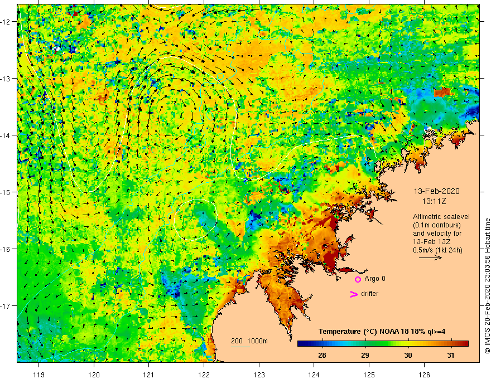This screenshot has width=491, height=379.
Task: Click the '0.5m/s (1kt 24h)' scale label
Action: (x=437, y=250)
